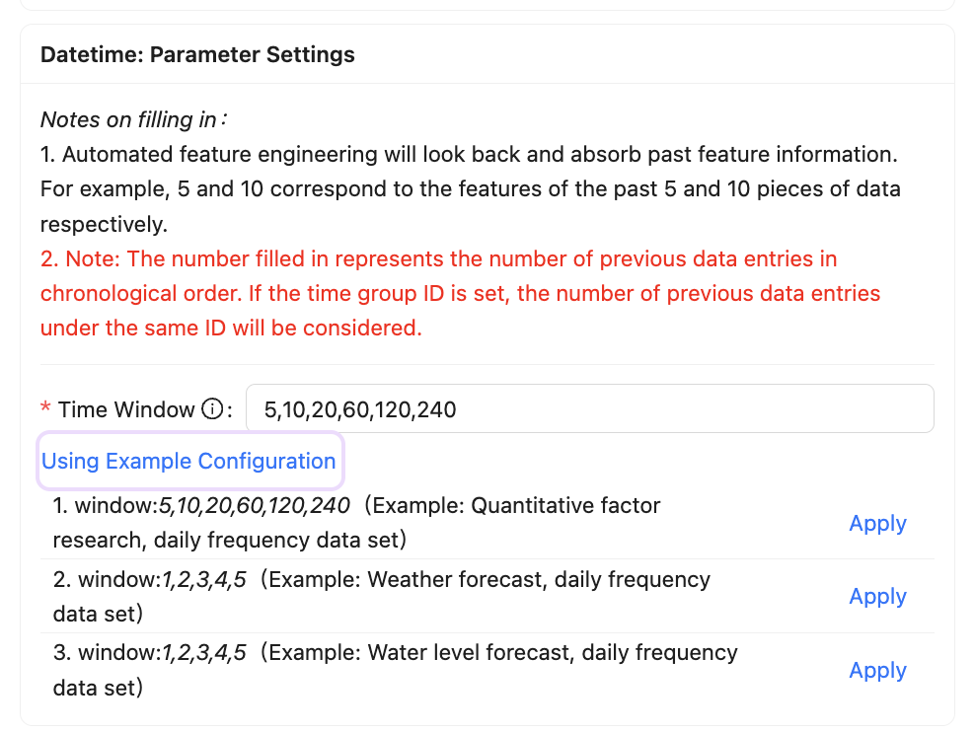Image resolution: width=975 pixels, height=732 pixels.
Task: Click the info icon beside Time Window
Action: coord(211,409)
